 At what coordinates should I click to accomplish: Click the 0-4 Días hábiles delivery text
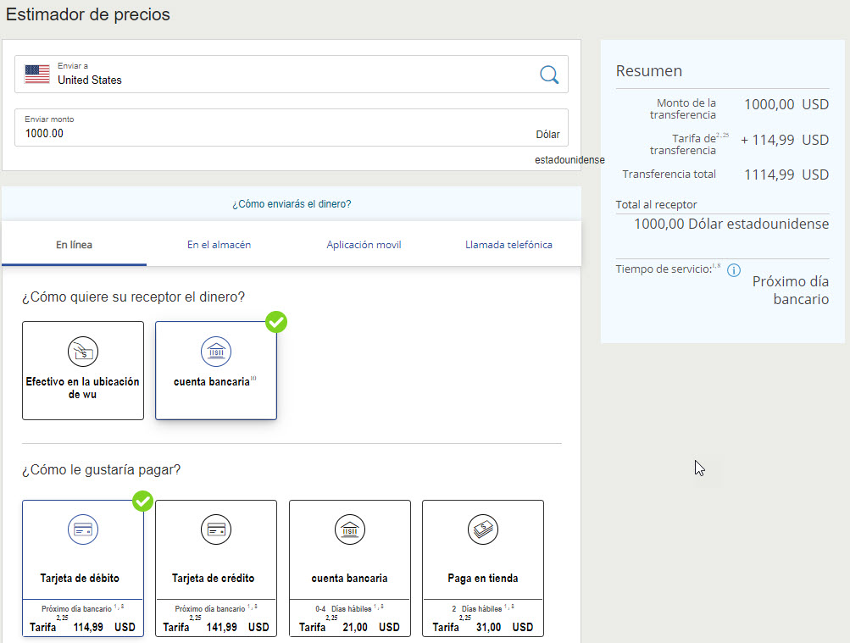click(343, 609)
